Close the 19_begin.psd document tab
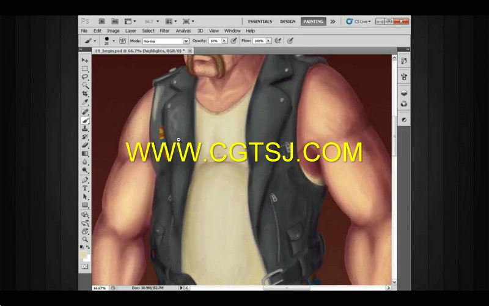The width and height of the screenshot is (489, 306). coord(190,51)
